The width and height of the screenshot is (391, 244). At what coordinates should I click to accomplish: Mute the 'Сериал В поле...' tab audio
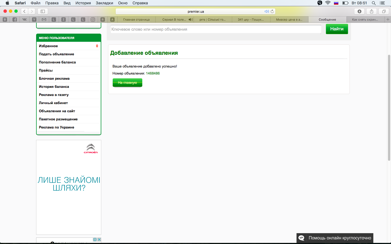pos(191,20)
